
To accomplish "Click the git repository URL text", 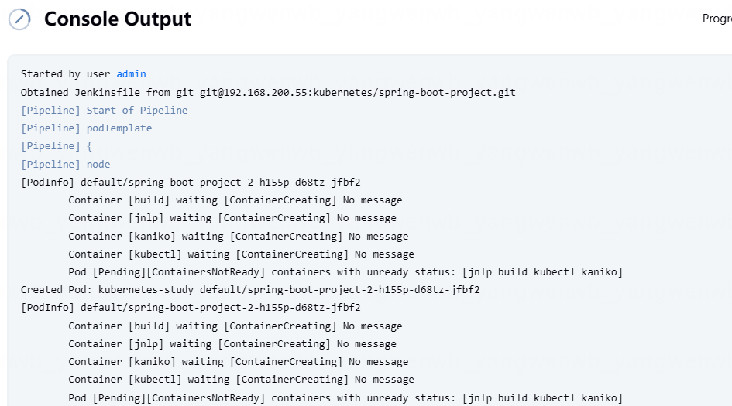I will click(358, 92).
